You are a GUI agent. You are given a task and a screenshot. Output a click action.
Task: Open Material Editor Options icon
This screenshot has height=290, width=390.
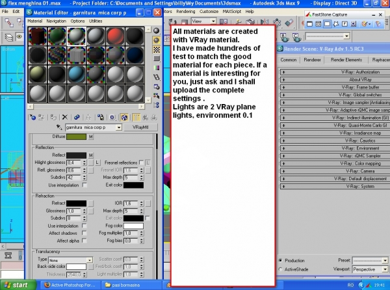tap(157, 86)
